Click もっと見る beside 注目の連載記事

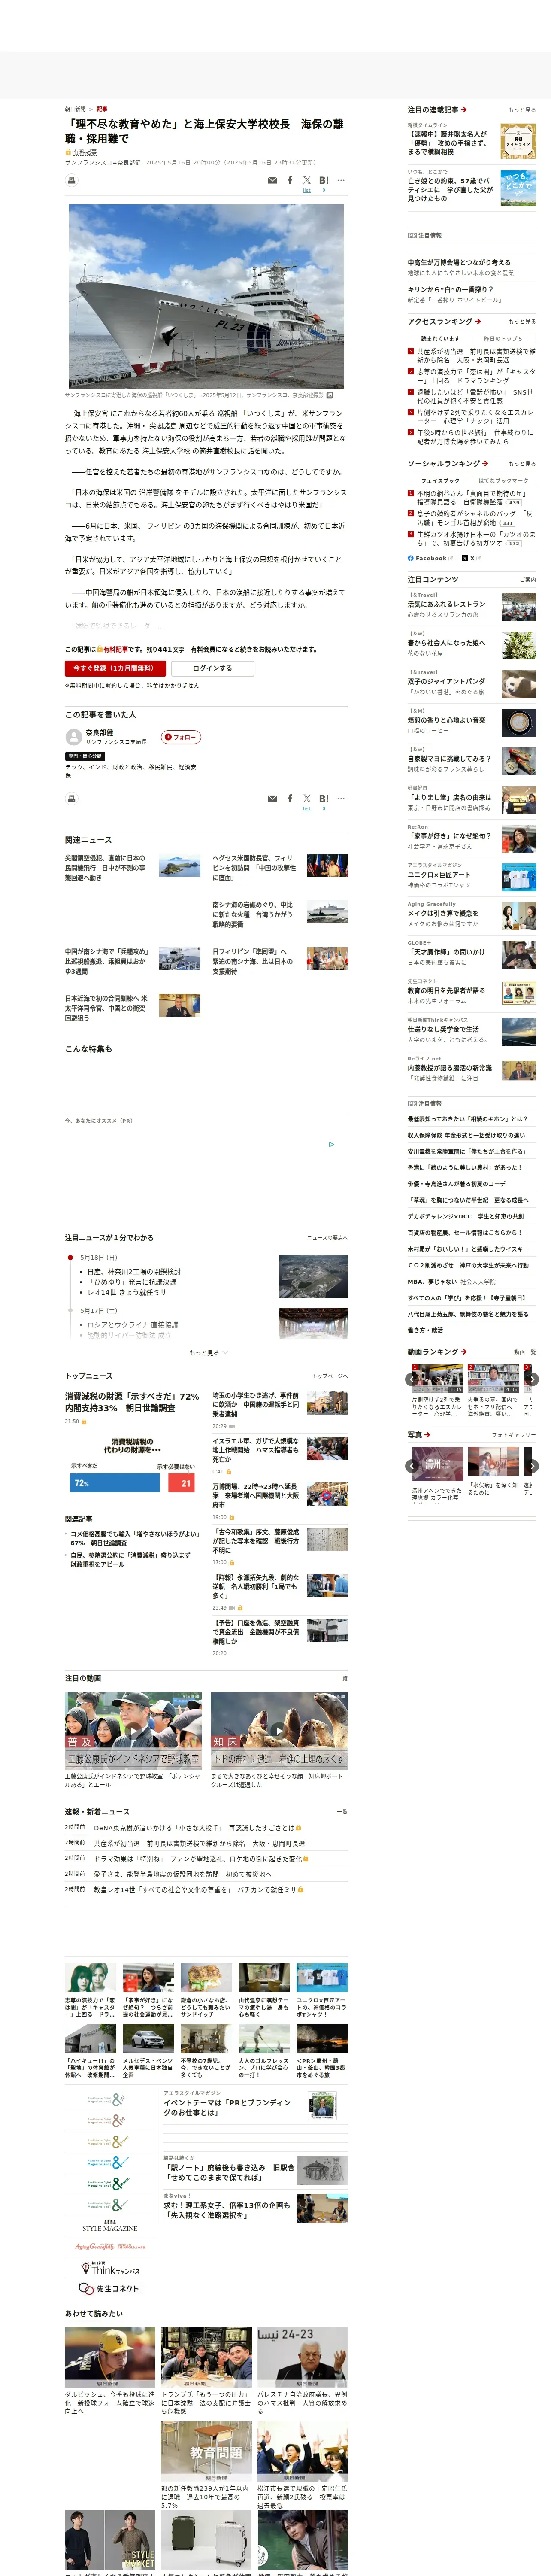(x=522, y=110)
